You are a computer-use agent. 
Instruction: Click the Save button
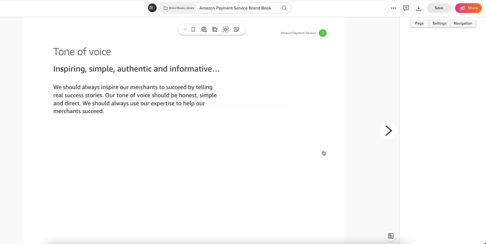click(439, 8)
